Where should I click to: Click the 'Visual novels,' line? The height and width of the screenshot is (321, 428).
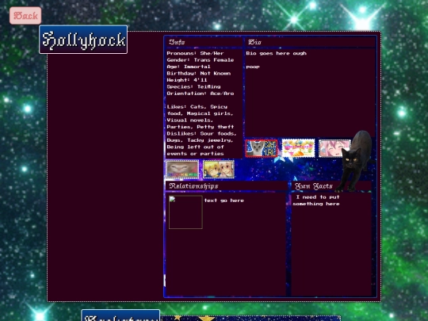coord(190,120)
